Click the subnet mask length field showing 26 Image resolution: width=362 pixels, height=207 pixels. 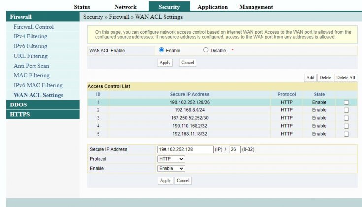pyautogui.click(x=234, y=149)
